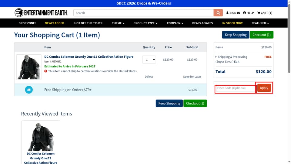Click bottom Keep Shopping button
This screenshot has width=291, height=164.
coord(169,103)
